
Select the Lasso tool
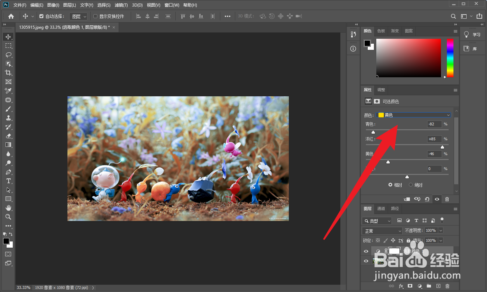point(8,55)
